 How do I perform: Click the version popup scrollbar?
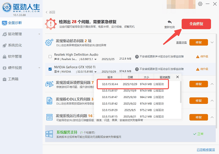tap(181, 92)
